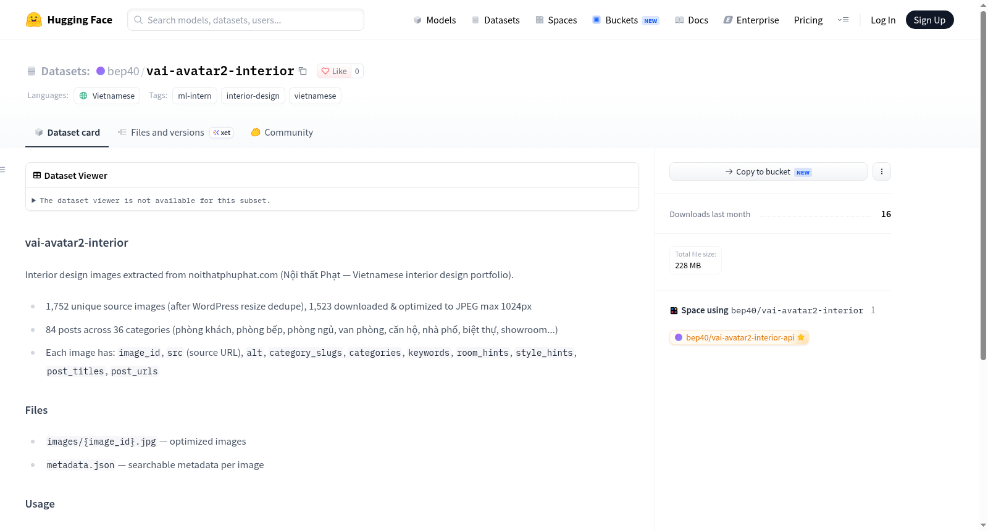Click the heart Like icon
Screen dimensions: 988x531
[325, 71]
